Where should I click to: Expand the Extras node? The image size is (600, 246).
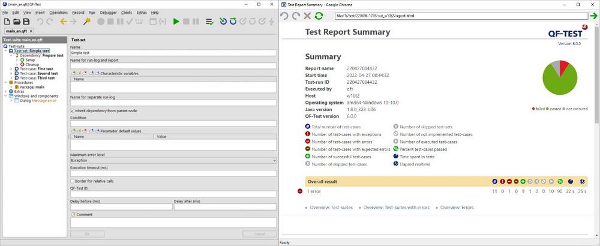6,92
